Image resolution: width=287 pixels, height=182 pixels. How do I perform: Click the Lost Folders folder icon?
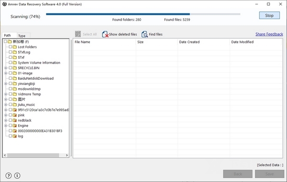(x=15, y=47)
